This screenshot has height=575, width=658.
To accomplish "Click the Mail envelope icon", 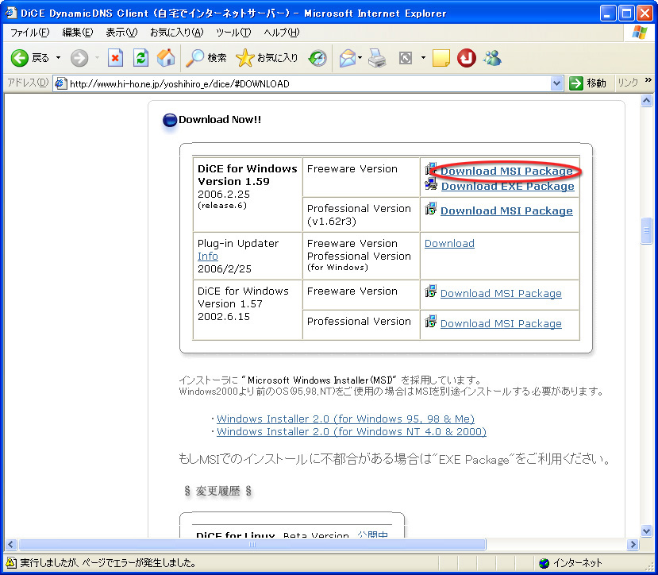I will click(x=348, y=58).
